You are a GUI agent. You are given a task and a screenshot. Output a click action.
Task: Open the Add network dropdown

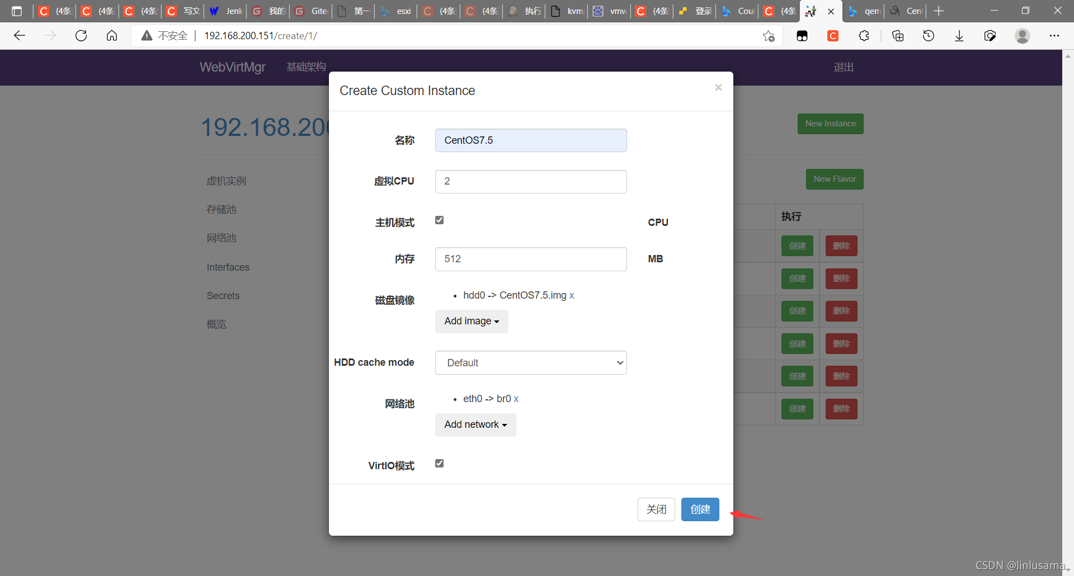tap(475, 425)
